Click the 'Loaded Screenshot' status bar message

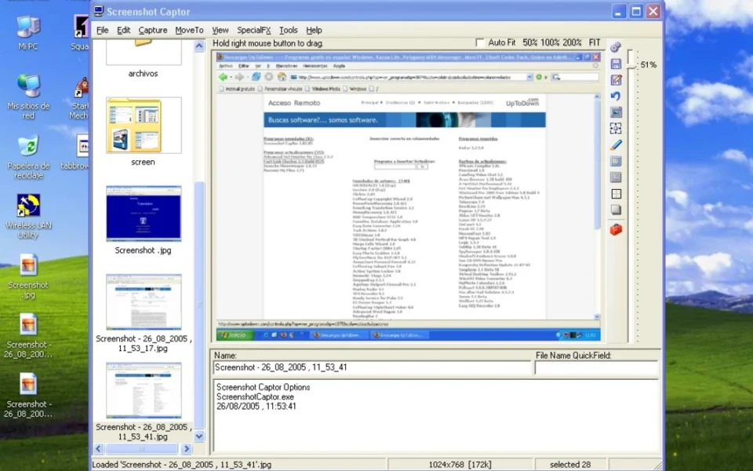pos(181,465)
